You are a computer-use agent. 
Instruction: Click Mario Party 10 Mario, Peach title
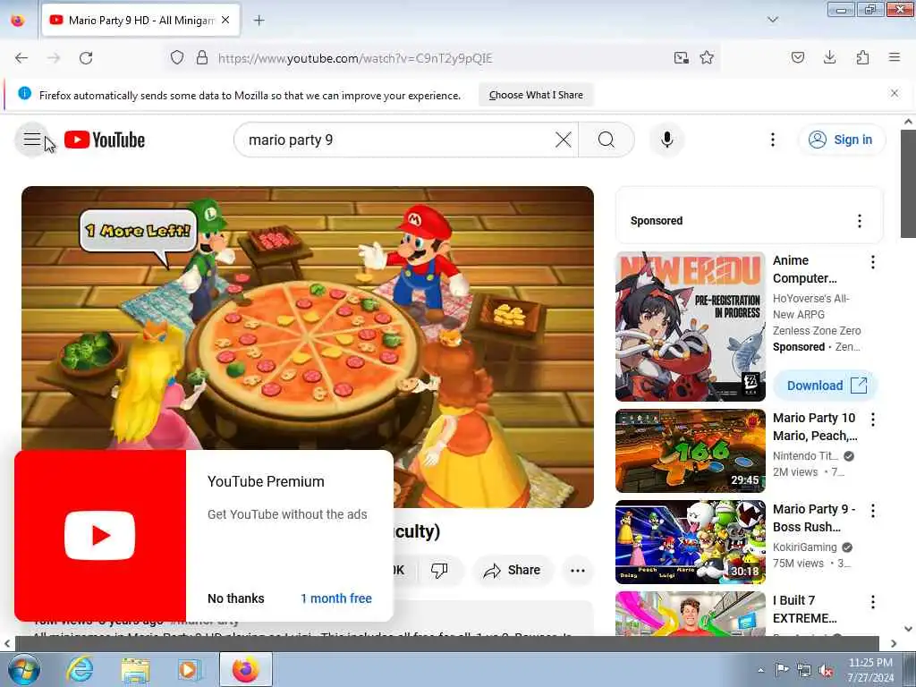[815, 427]
